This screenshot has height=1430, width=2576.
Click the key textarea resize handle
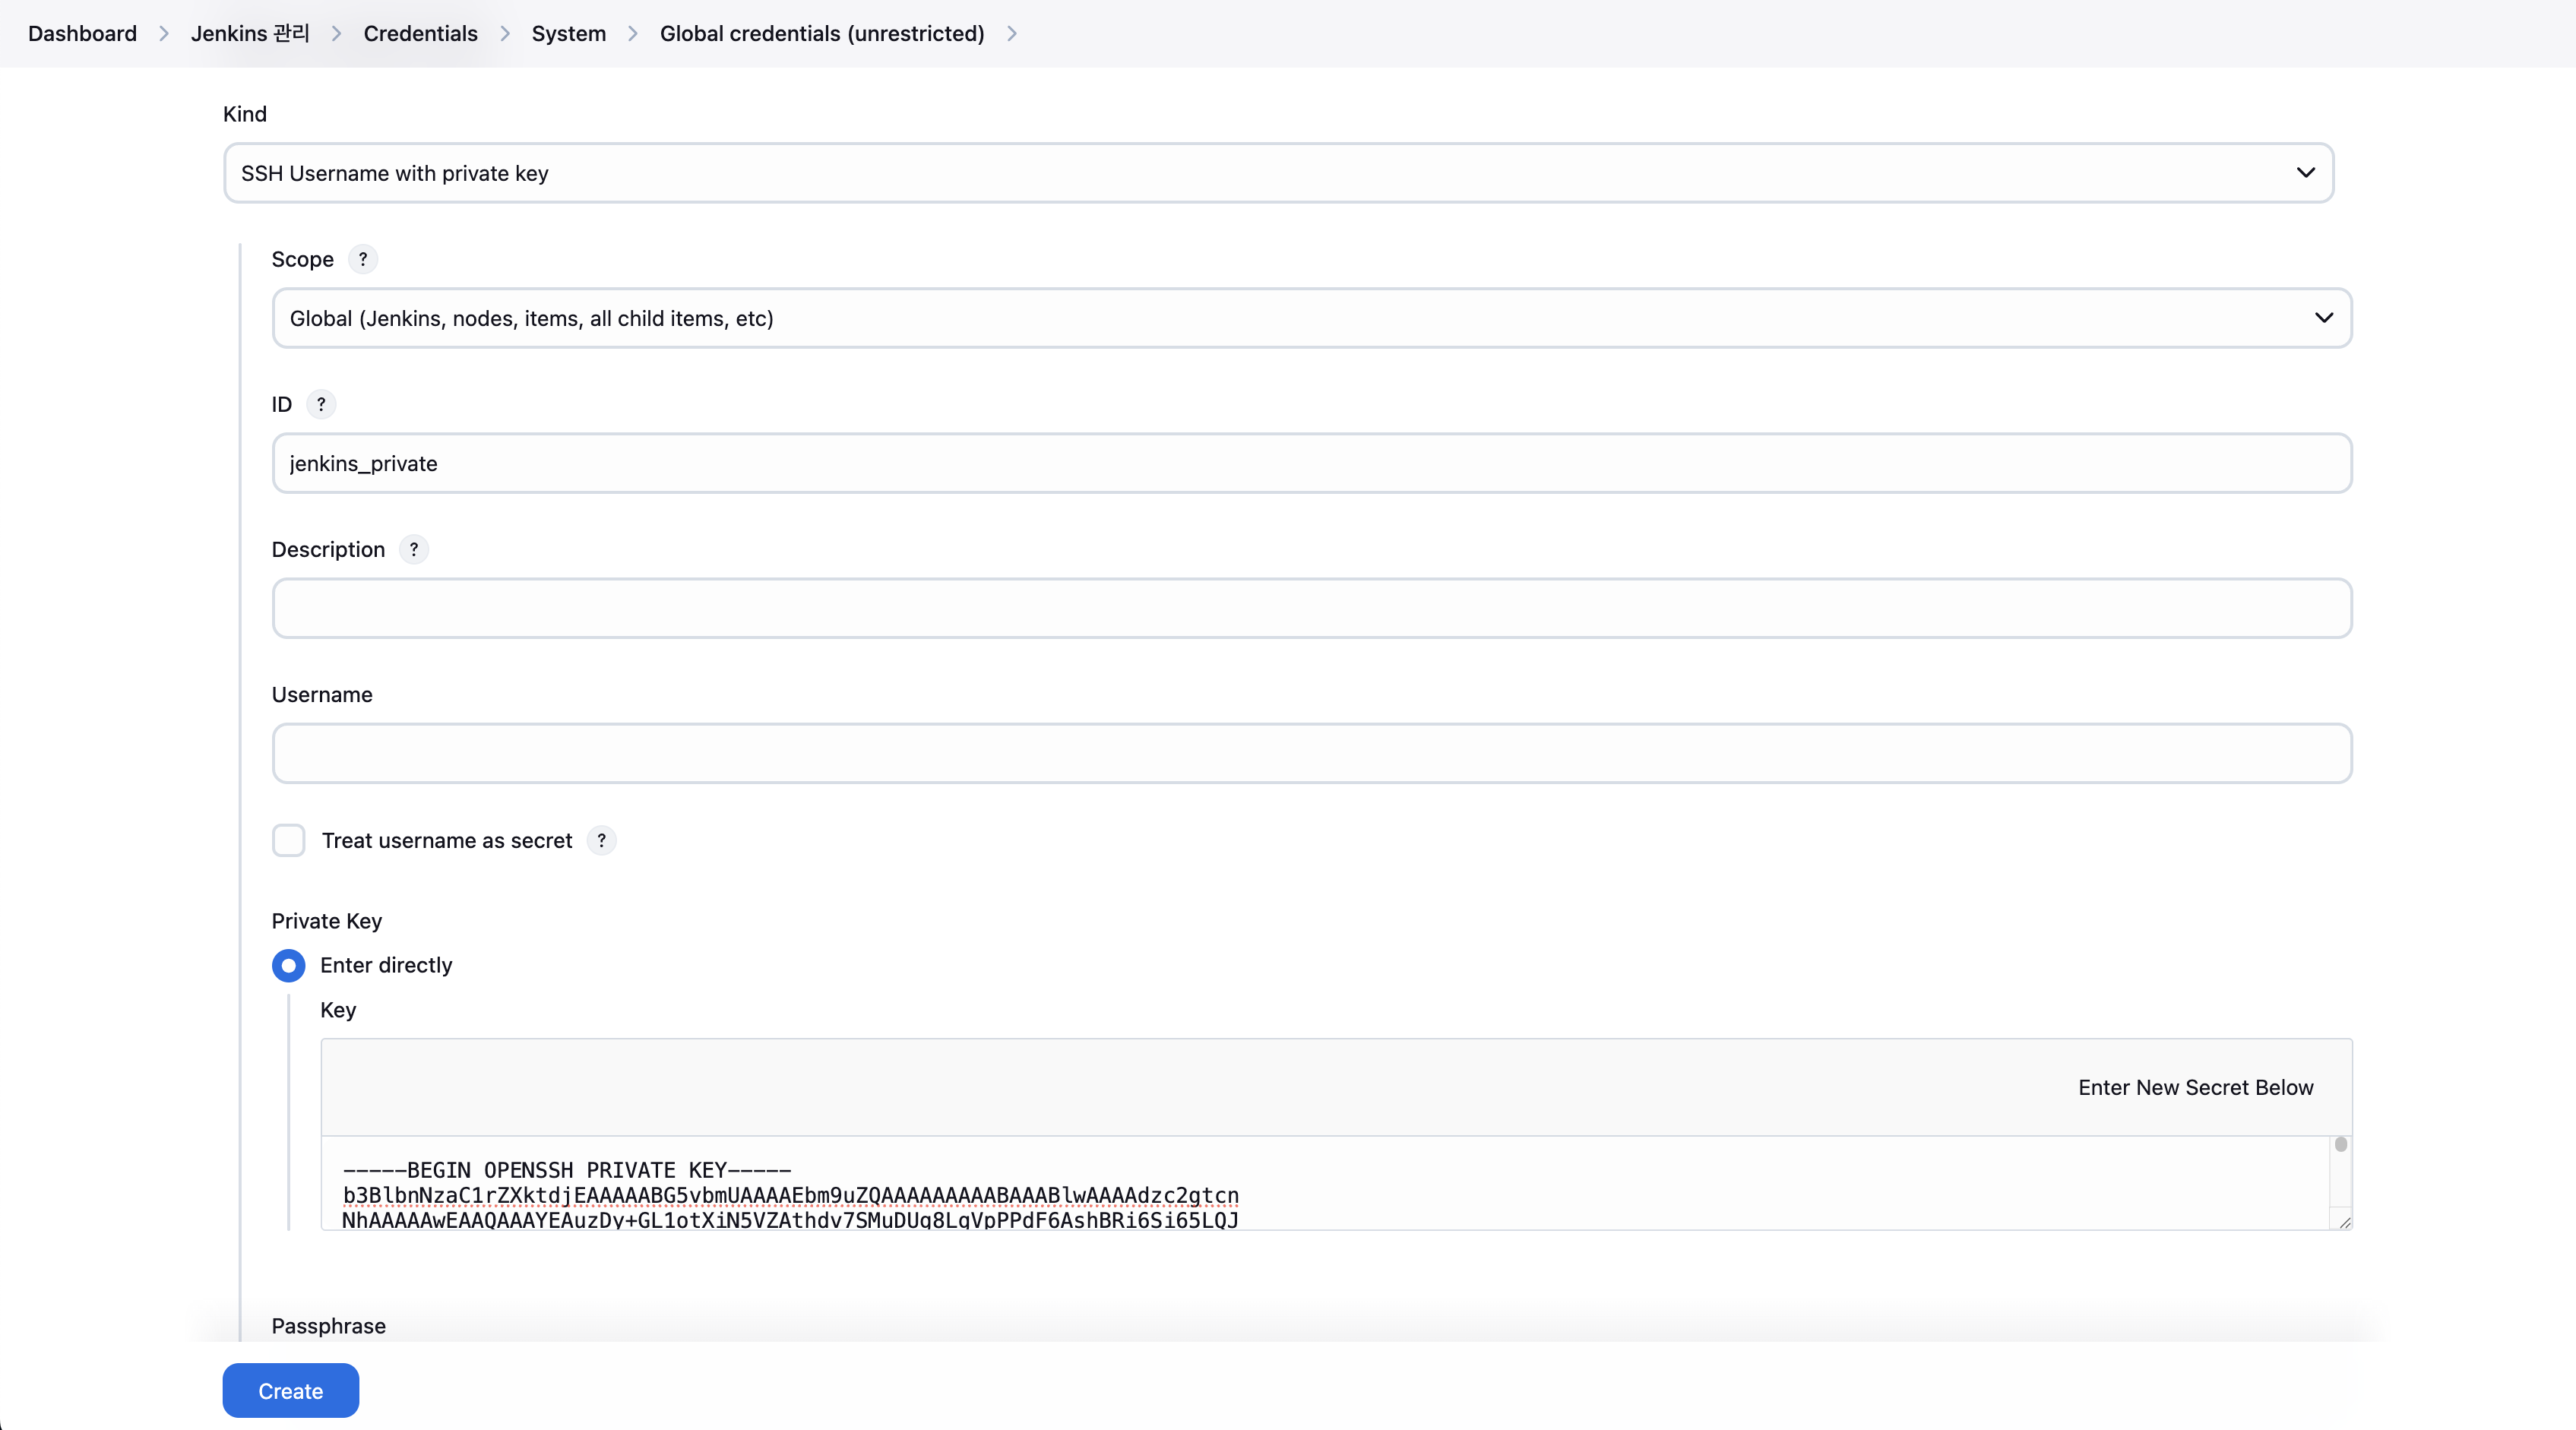tap(2344, 1222)
